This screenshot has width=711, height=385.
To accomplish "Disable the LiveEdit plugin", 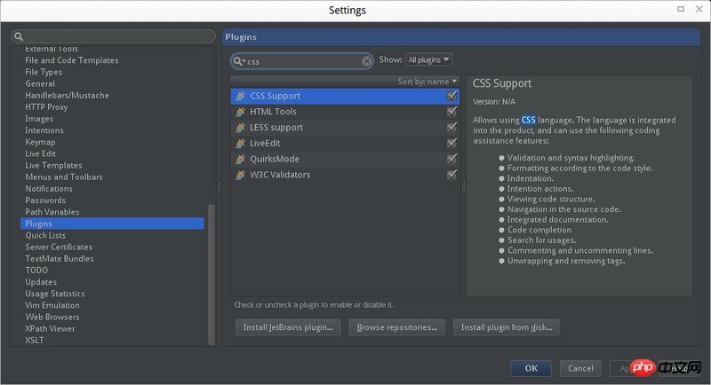I will point(451,143).
